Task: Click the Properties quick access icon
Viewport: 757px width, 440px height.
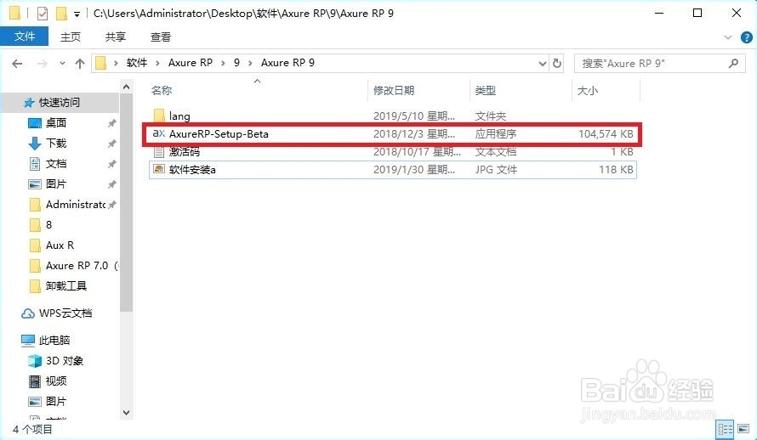Action: click(43, 14)
